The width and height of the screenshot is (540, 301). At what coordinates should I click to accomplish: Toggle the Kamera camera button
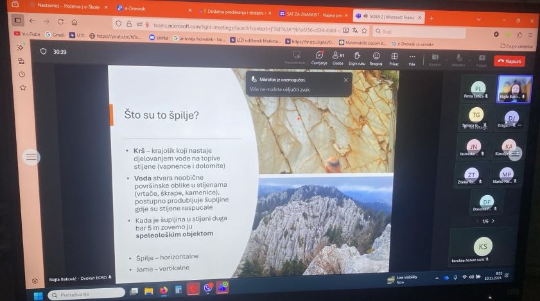(435, 59)
